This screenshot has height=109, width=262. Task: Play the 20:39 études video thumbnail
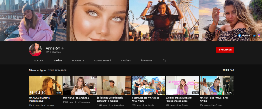click(x=182, y=85)
